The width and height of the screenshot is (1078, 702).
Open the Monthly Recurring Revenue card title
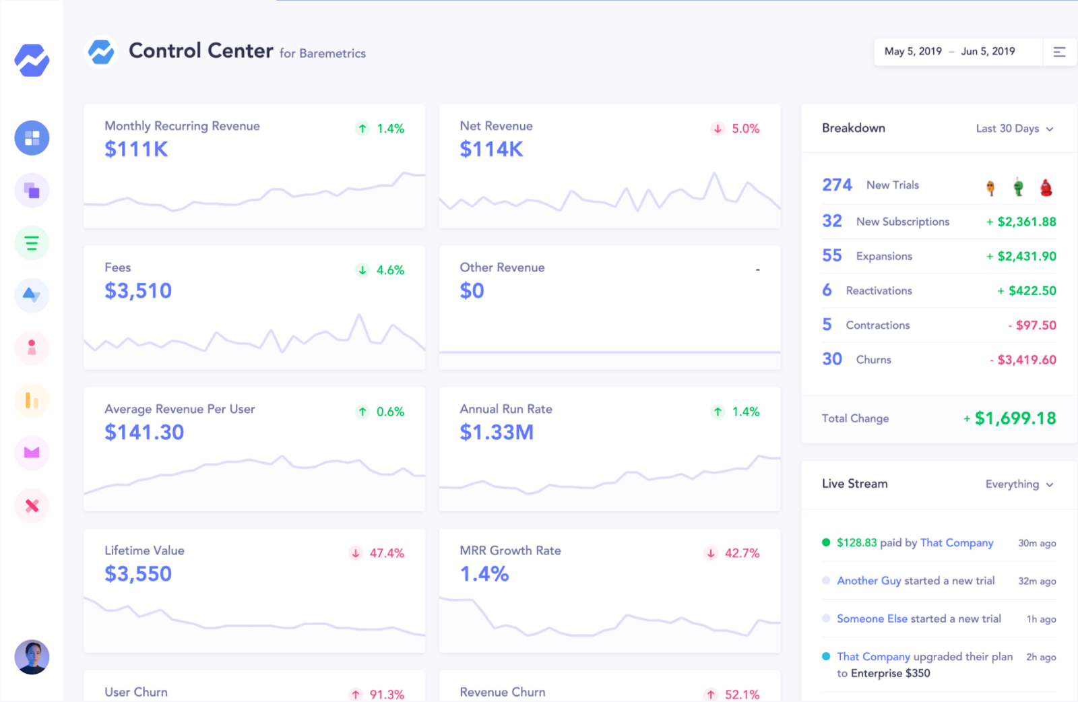[182, 126]
